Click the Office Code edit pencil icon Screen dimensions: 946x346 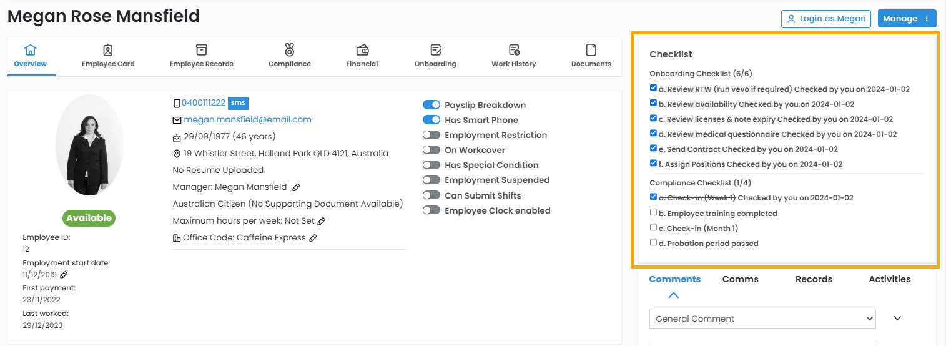[313, 238]
